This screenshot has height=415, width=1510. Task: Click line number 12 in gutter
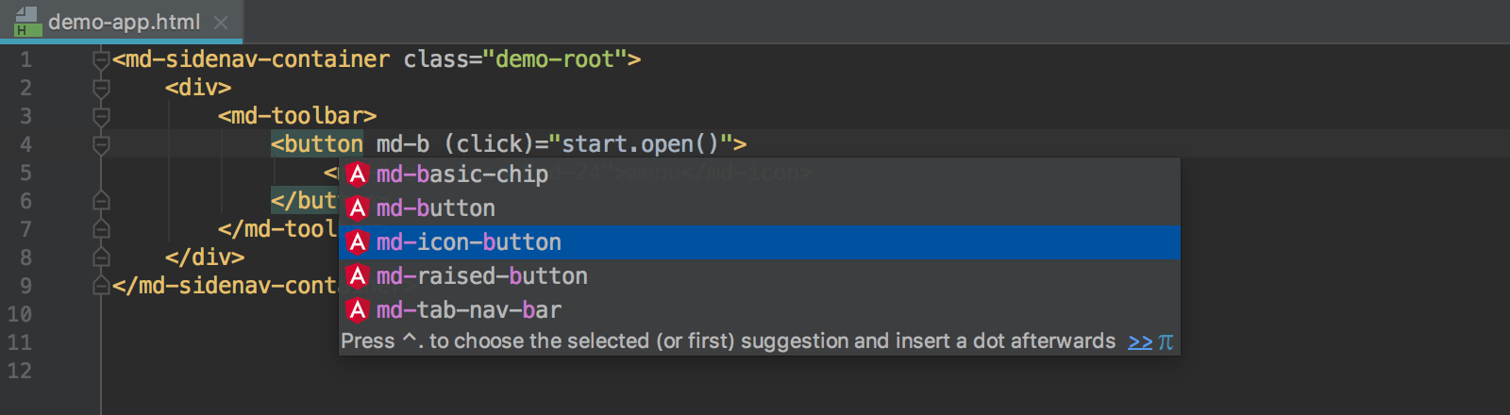pyautogui.click(x=20, y=372)
